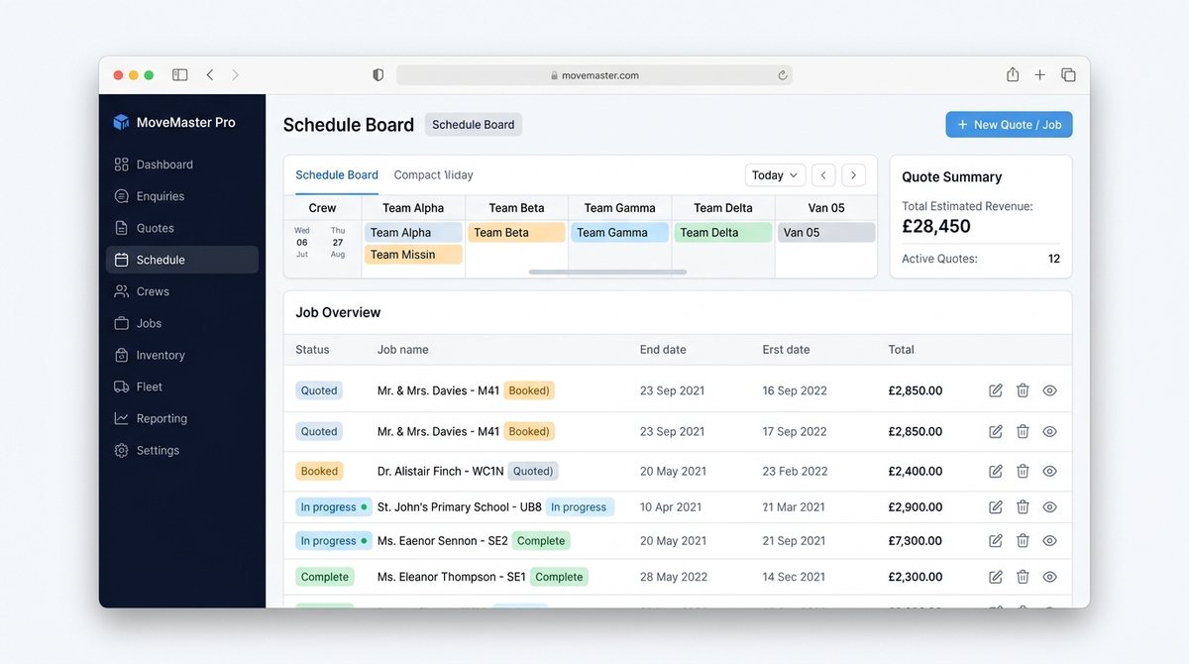Select the Team Beta schedule block
Image resolution: width=1189 pixels, height=664 pixels.
517,233
